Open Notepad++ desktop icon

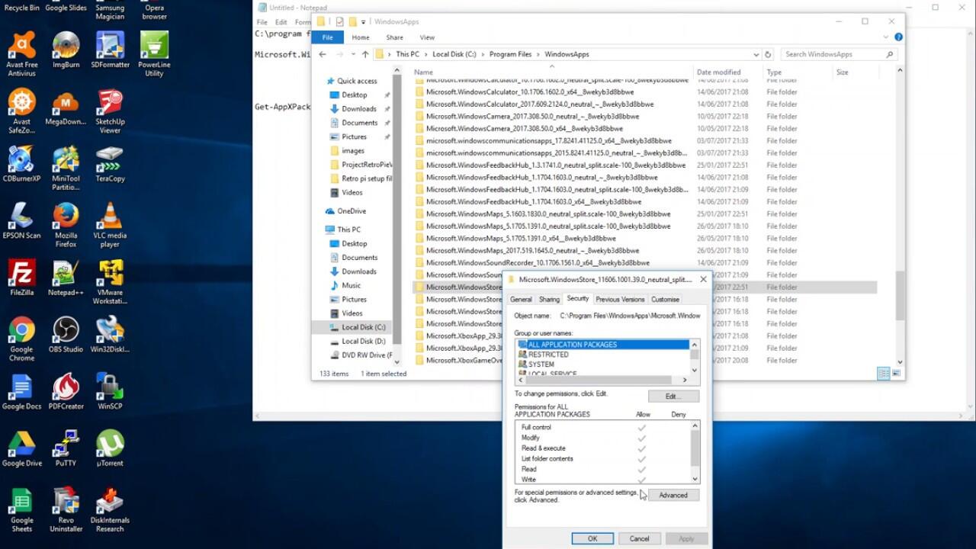click(66, 278)
